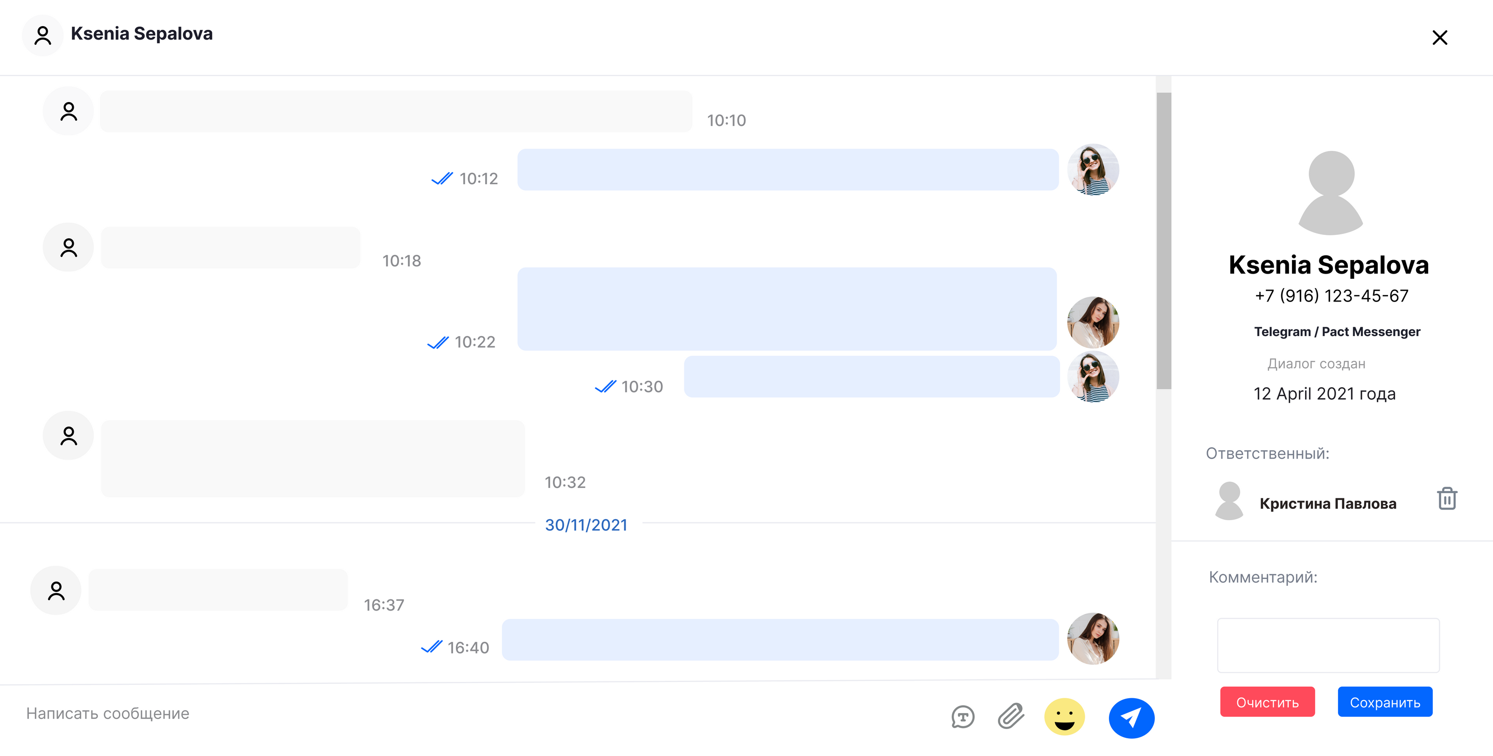Click operator photo next to 10:12 message
The image size is (1493, 756).
point(1093,170)
